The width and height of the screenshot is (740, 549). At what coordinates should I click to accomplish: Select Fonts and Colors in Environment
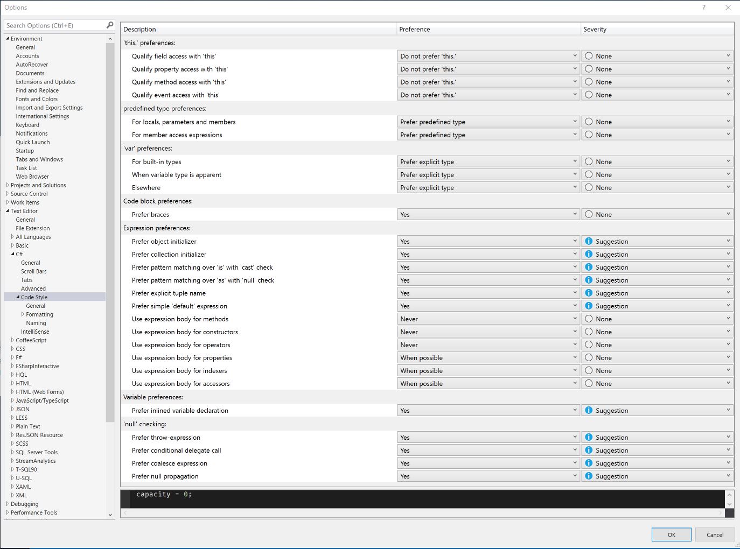coord(37,99)
